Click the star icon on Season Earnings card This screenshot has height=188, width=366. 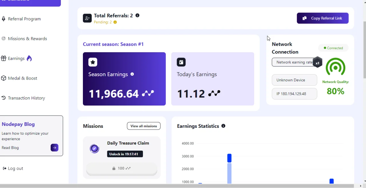click(x=93, y=62)
